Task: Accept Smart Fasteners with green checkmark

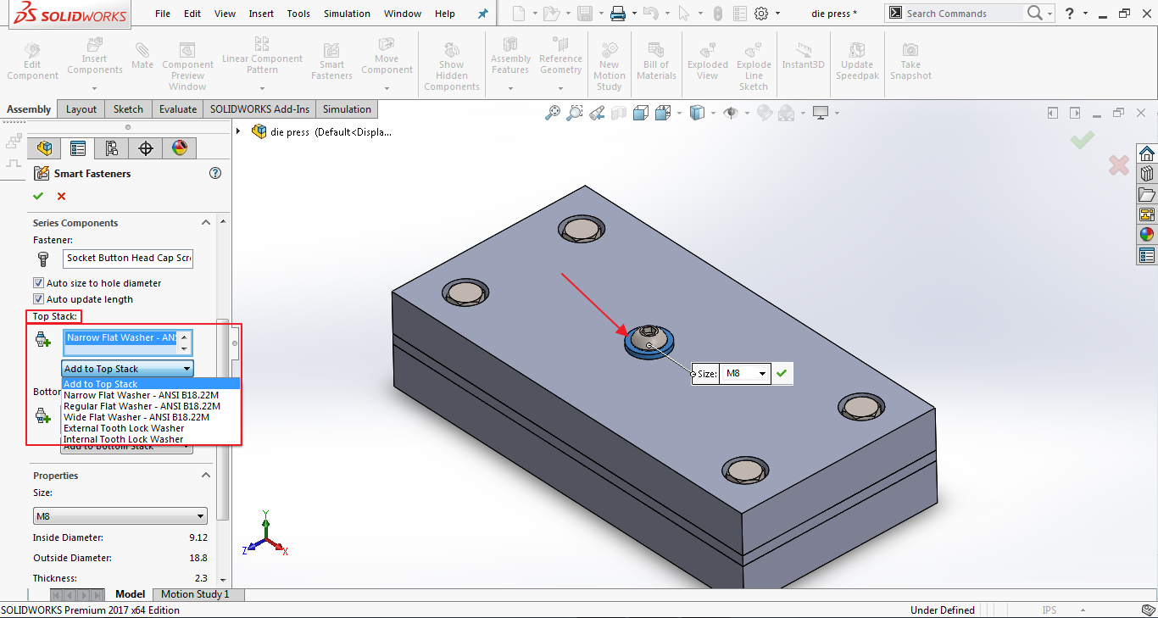Action: [x=38, y=196]
